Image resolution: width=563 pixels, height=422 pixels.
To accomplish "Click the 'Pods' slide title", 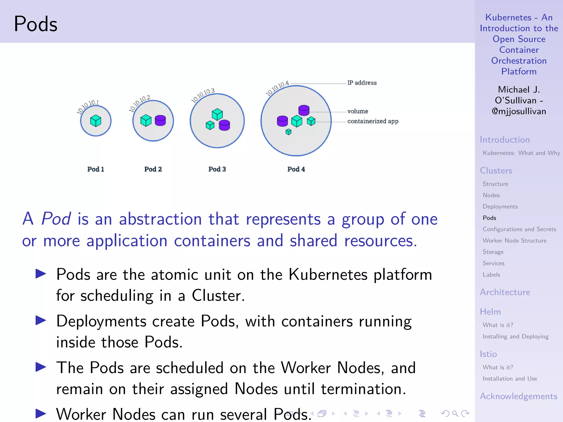I will (x=36, y=24).
